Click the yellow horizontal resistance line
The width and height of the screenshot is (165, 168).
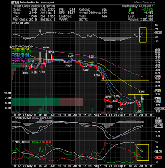click(125, 80)
